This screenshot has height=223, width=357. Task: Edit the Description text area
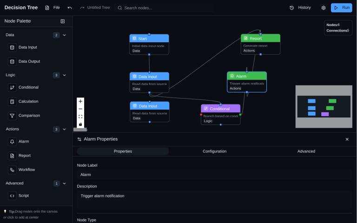[214, 200]
